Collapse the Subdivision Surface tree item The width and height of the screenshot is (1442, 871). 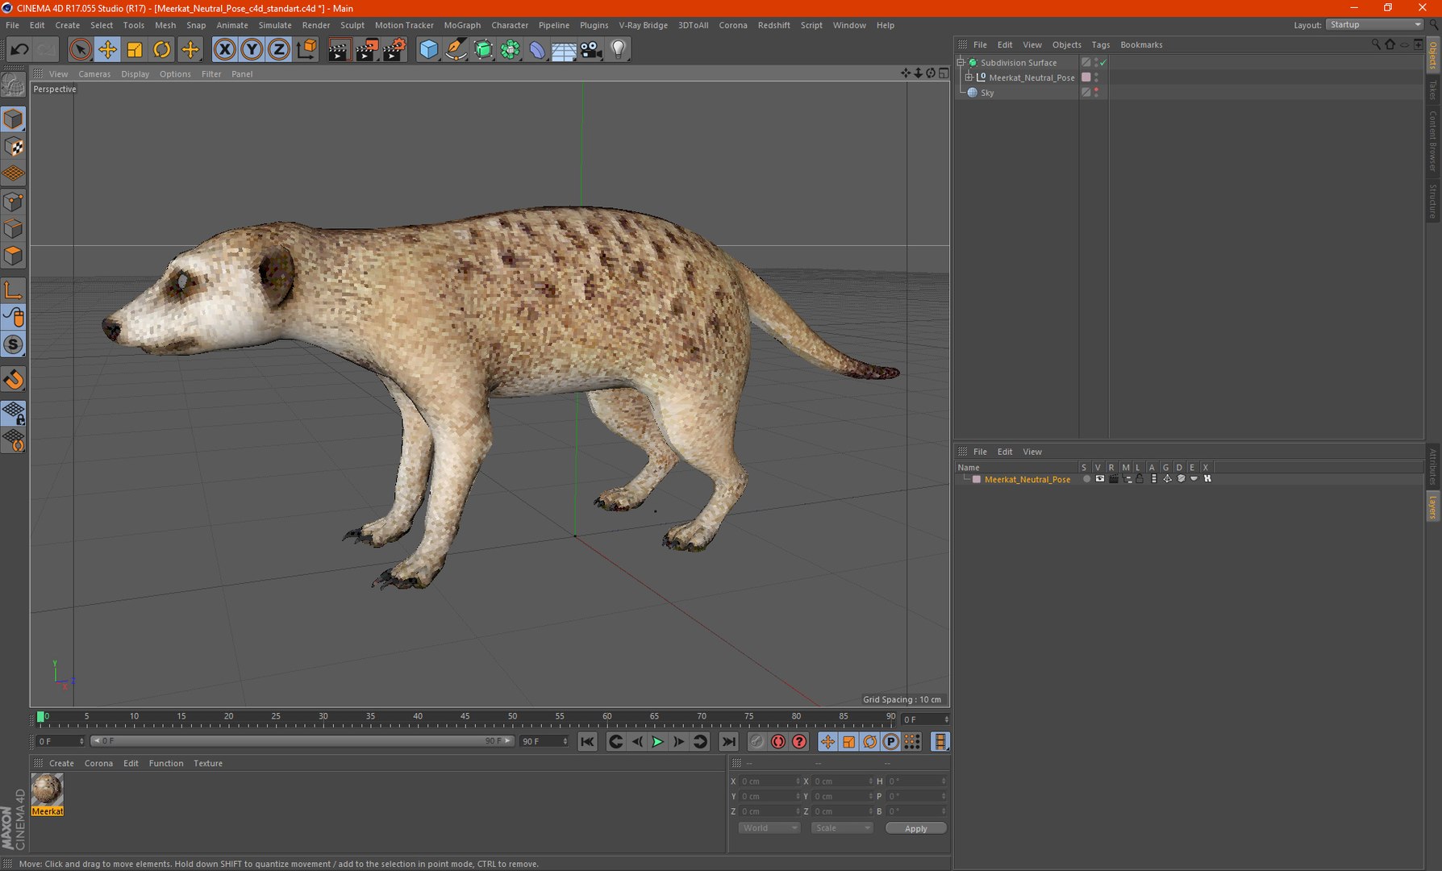tap(961, 62)
